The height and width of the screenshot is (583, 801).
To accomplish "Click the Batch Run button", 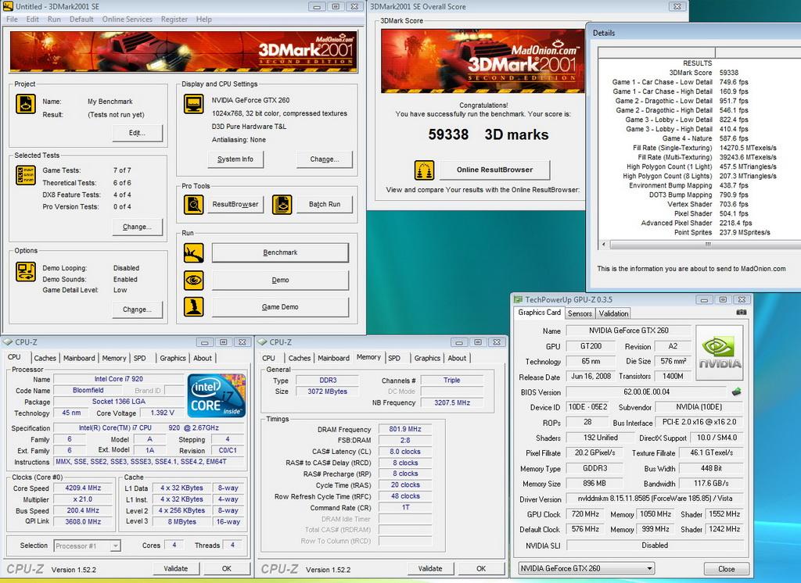I will 325,204.
